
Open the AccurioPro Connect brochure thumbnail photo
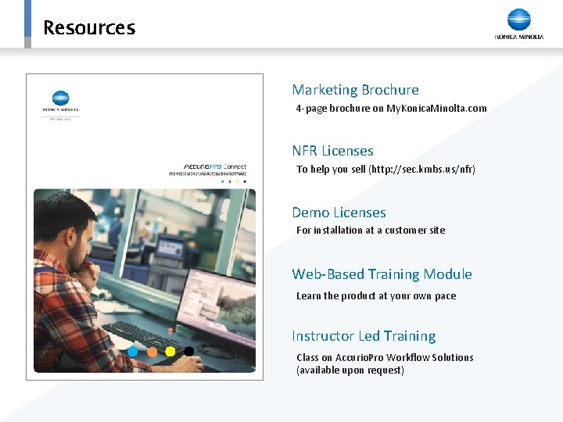tap(145, 281)
